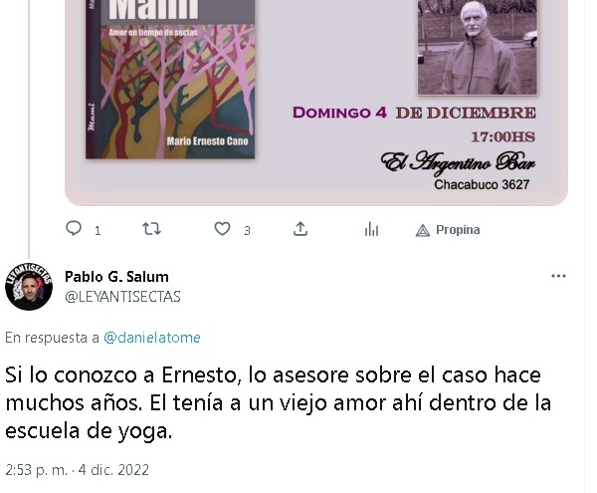
Task: Click the author photo in the flyer
Action: [x=478, y=47]
